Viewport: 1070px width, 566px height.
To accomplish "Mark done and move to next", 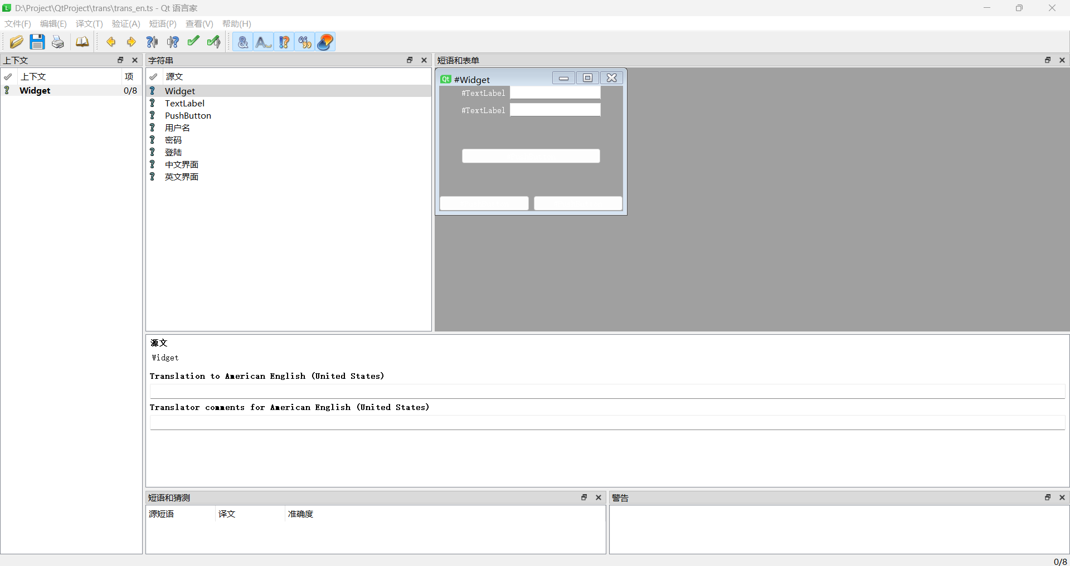I will click(x=213, y=42).
